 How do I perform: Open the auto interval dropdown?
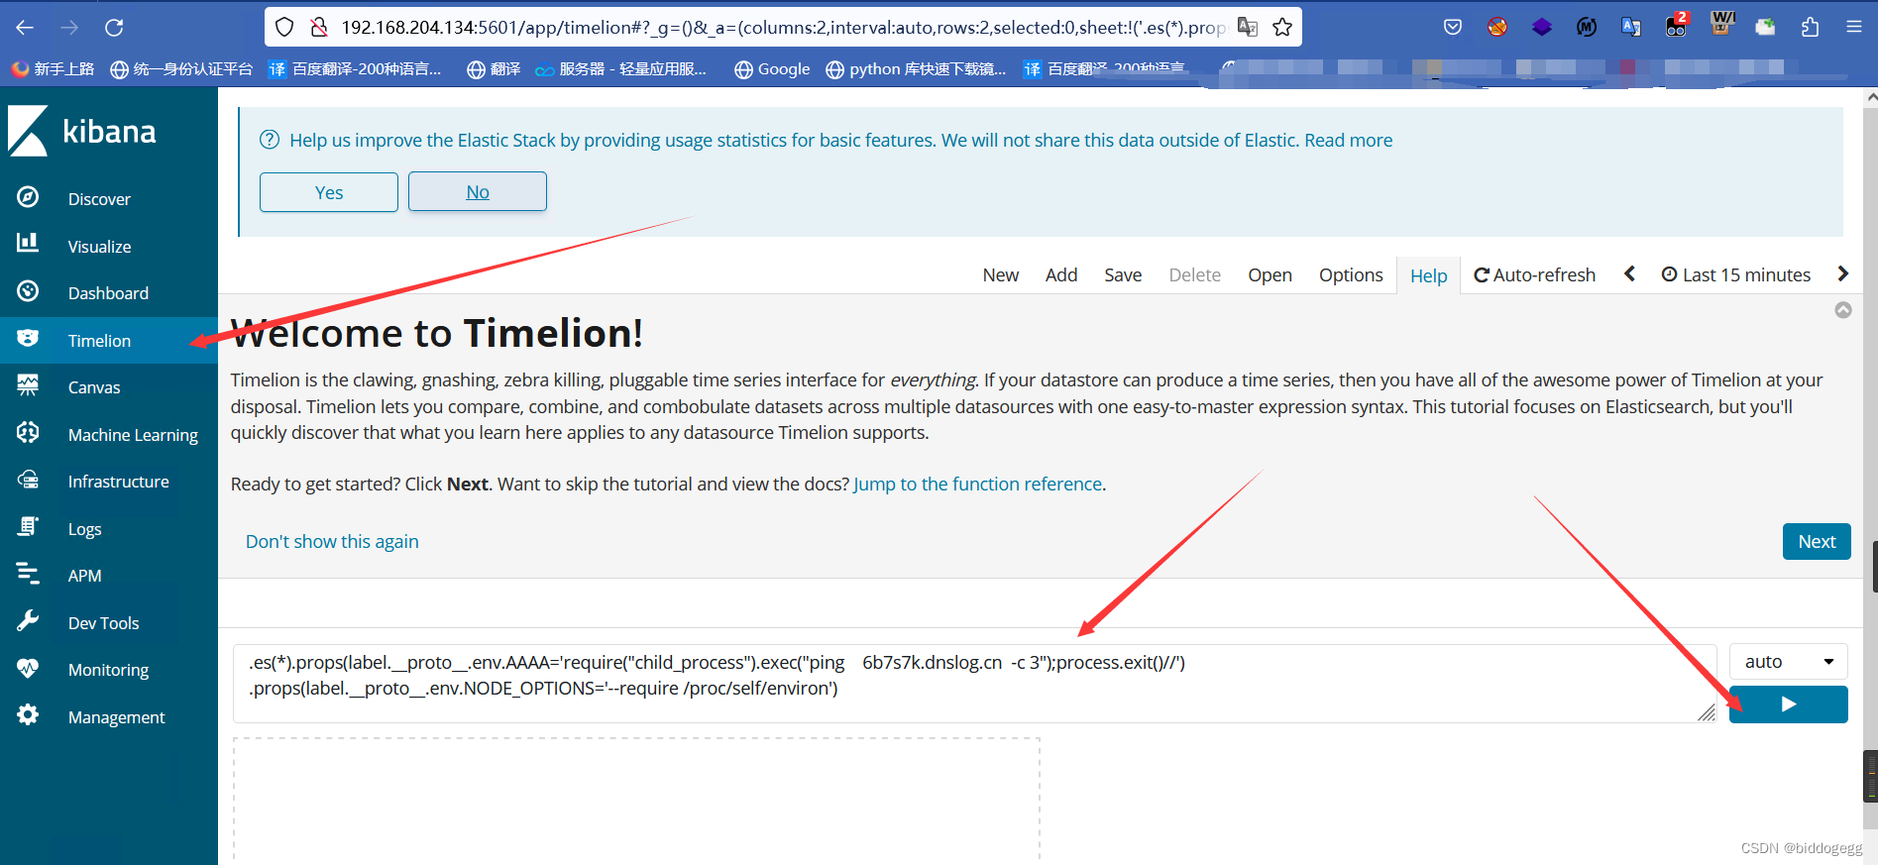point(1788,661)
